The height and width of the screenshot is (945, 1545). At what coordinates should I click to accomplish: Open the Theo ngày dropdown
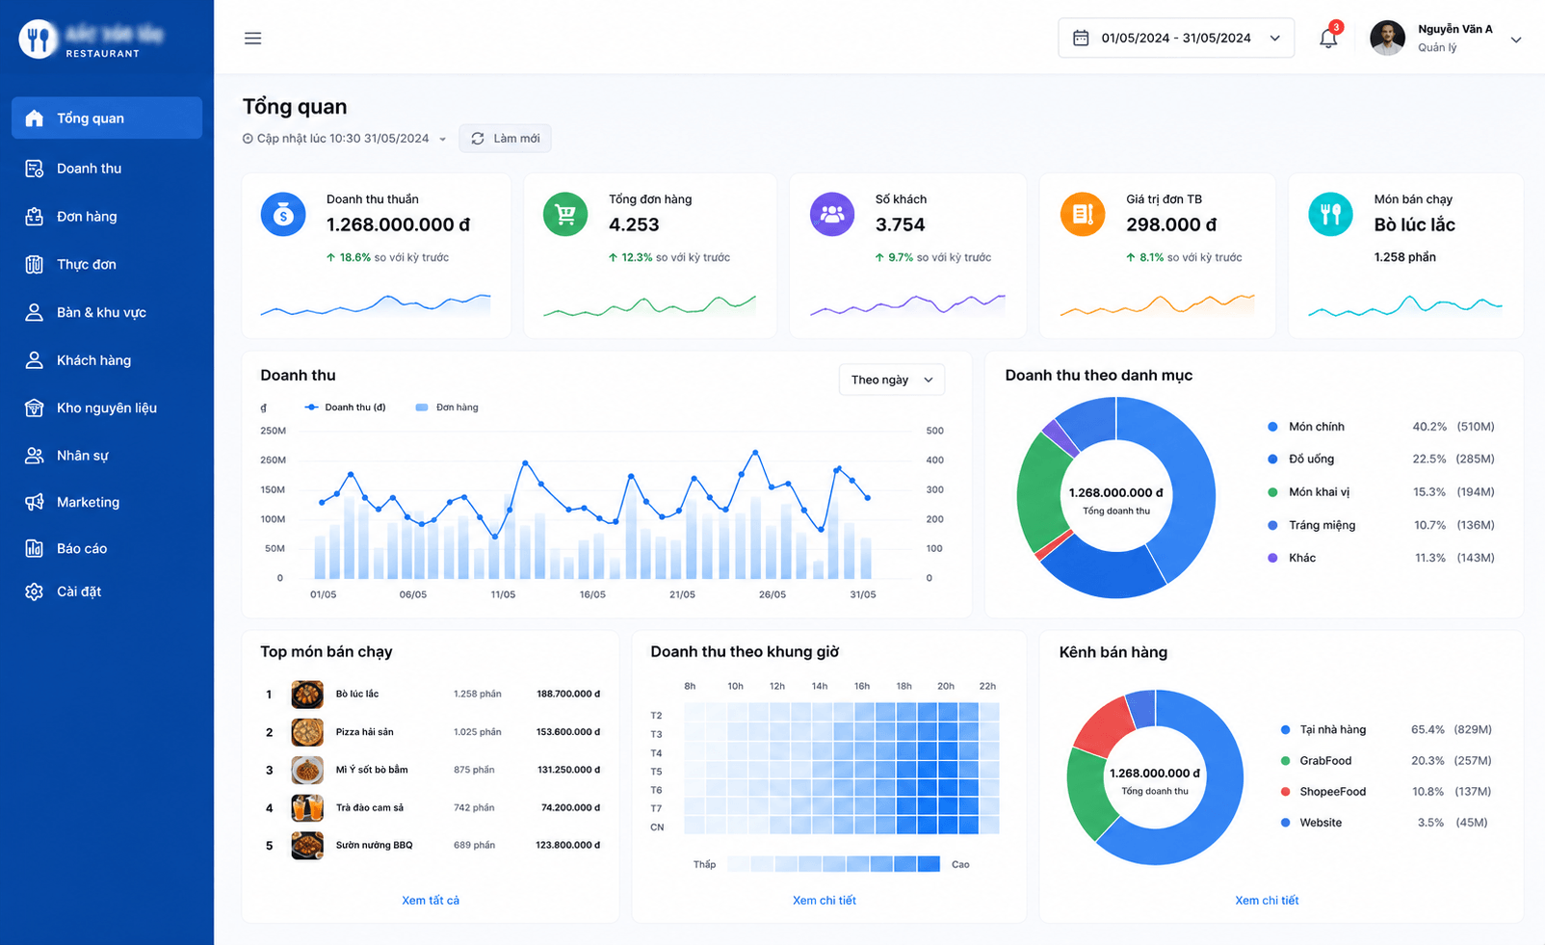click(x=892, y=380)
